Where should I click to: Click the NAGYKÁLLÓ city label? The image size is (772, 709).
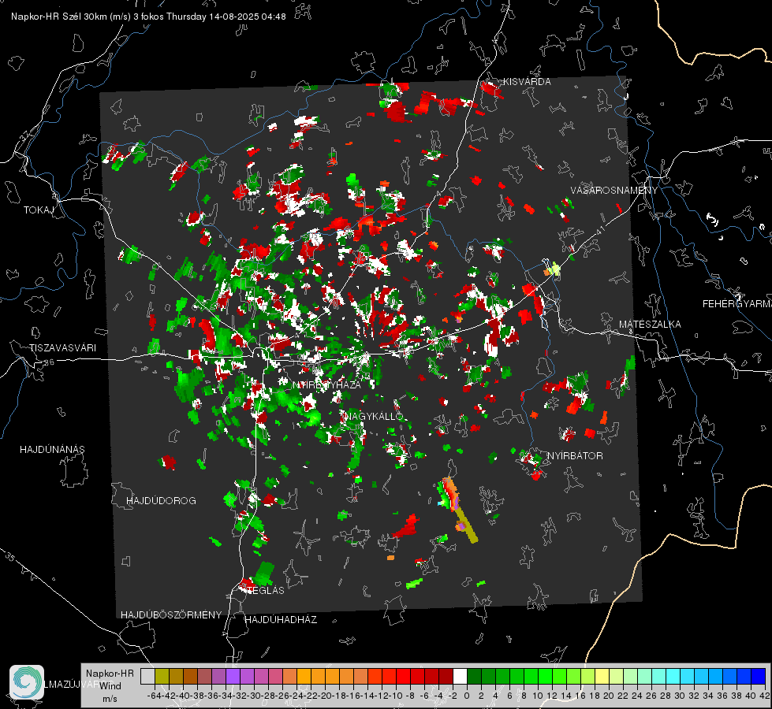click(374, 416)
